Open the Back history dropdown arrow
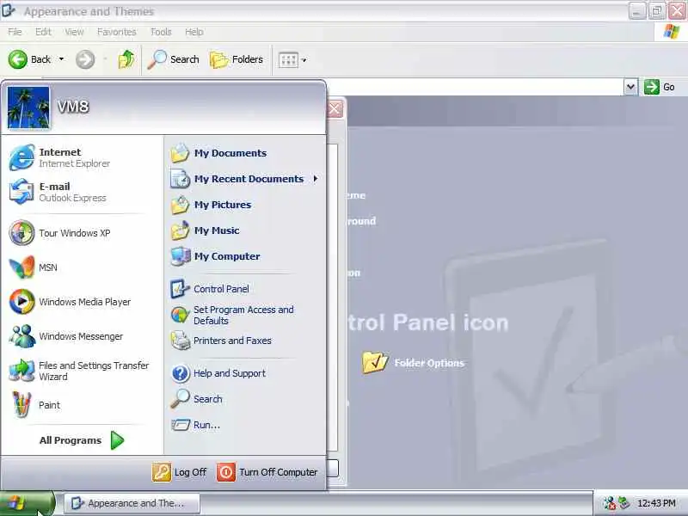 61,59
